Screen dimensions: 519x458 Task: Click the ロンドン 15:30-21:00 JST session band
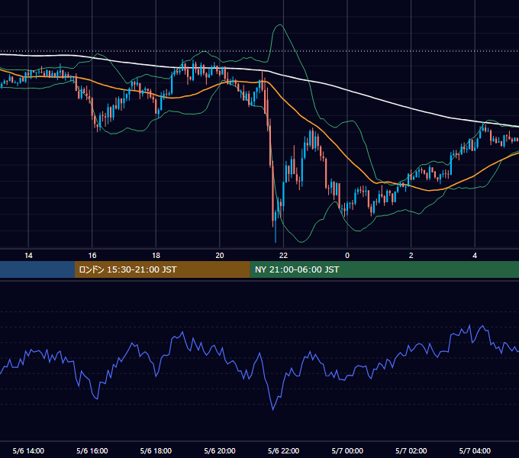click(162, 269)
